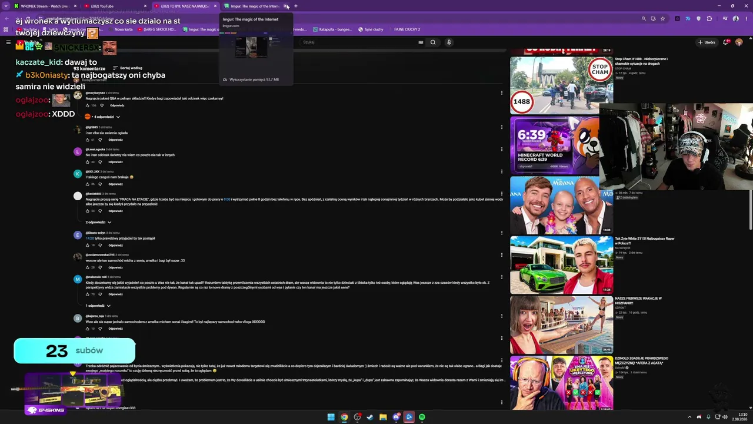Like the Q&A comment with thumbs up

[88, 105]
